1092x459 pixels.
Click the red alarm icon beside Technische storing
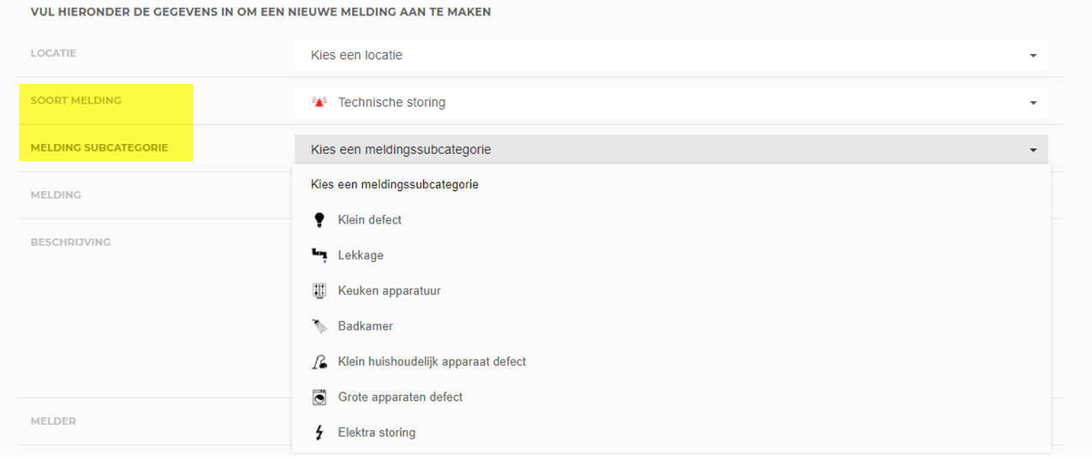point(319,103)
